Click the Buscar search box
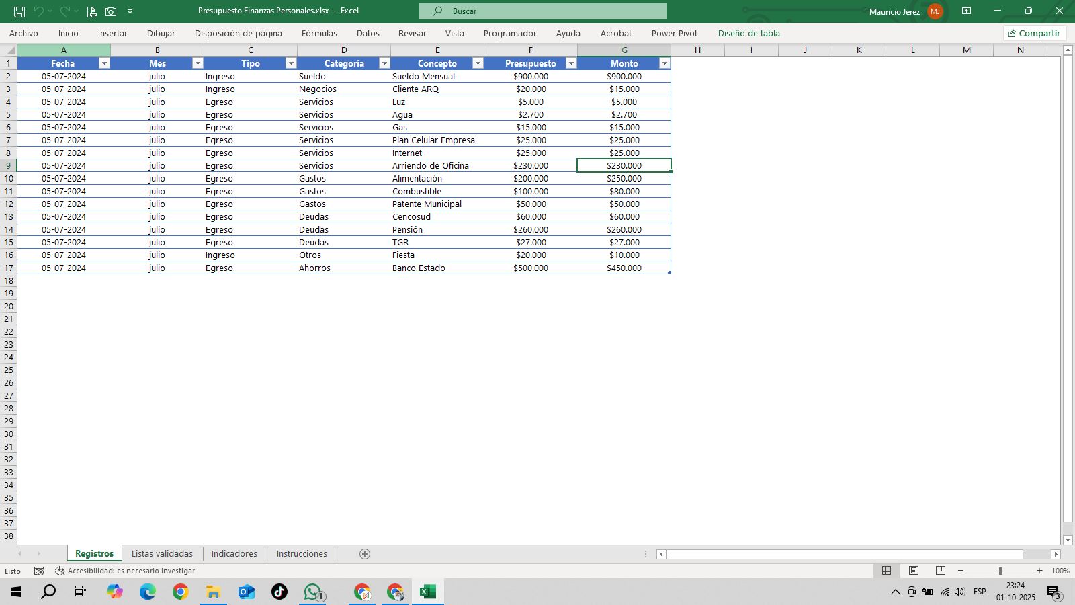 coord(543,11)
